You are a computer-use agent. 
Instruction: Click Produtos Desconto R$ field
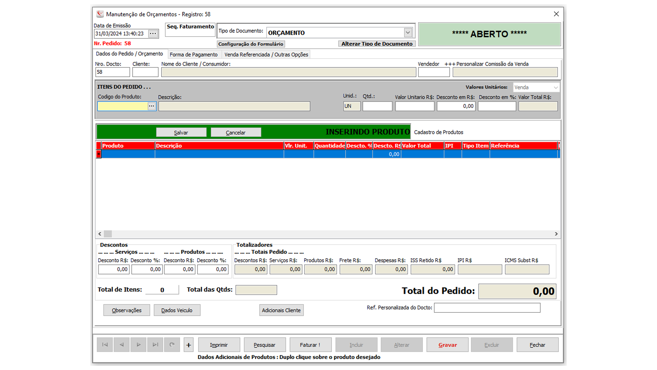(180, 269)
